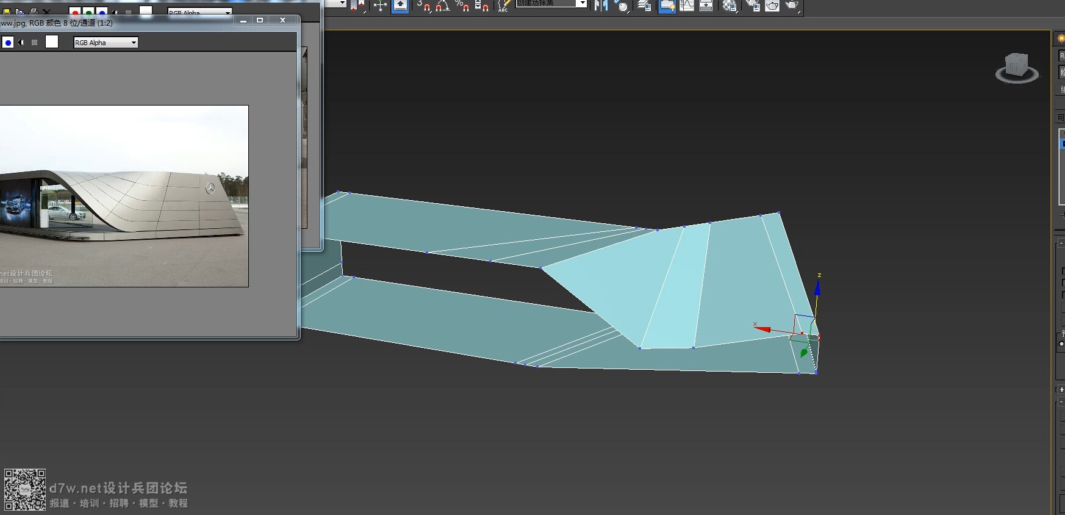Click the Mercedes pavilion reference photo

point(124,196)
